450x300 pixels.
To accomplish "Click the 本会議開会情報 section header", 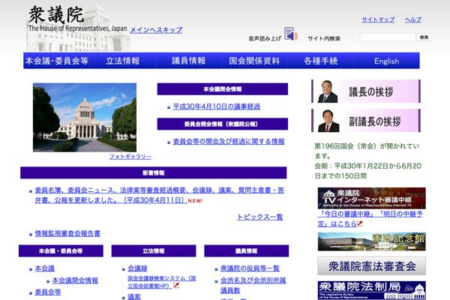I will click(223, 89).
